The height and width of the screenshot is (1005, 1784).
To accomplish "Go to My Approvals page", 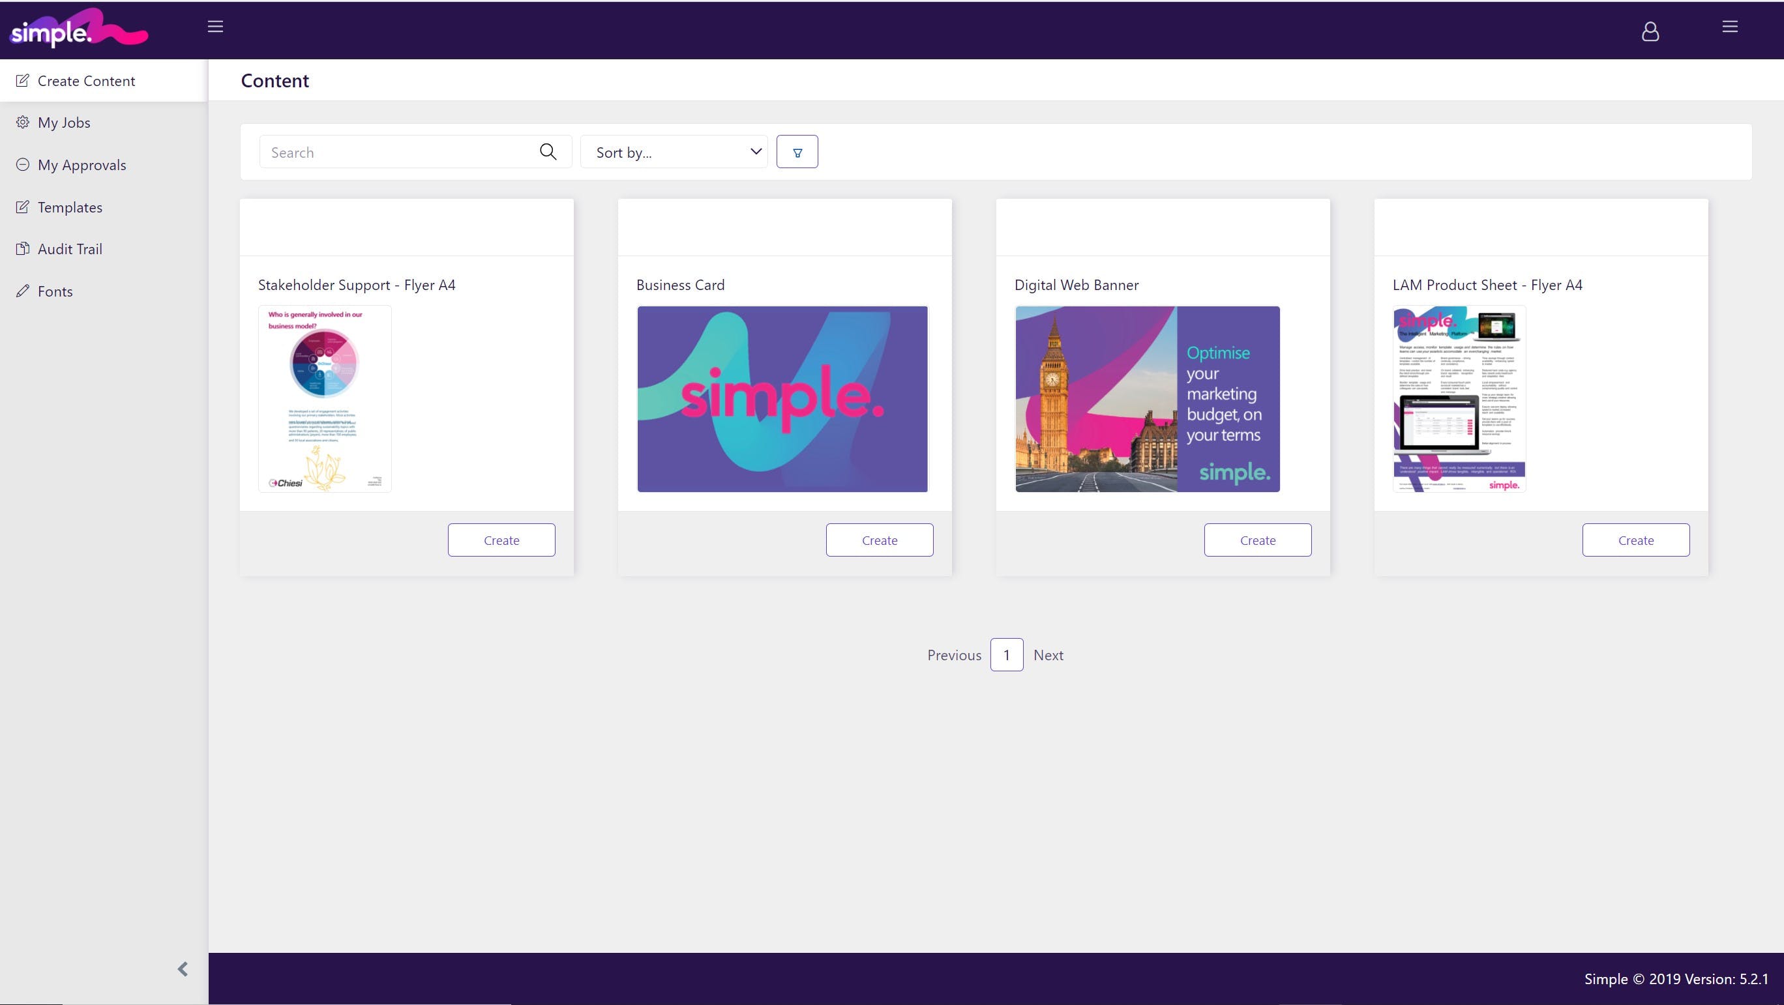I will (82, 165).
